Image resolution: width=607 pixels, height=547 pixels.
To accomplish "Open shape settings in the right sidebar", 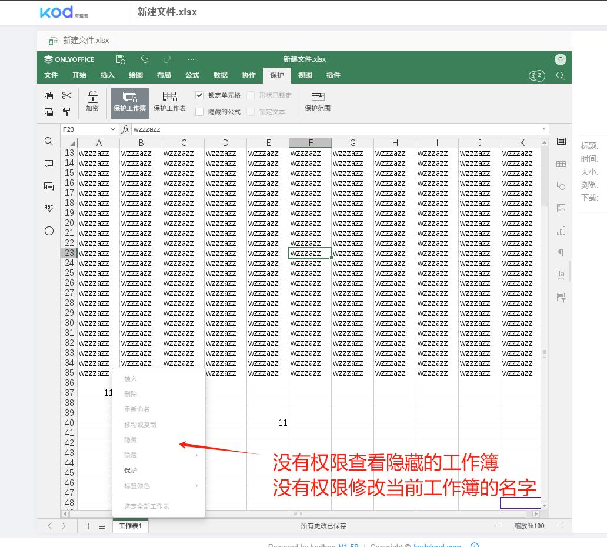I will (x=561, y=186).
